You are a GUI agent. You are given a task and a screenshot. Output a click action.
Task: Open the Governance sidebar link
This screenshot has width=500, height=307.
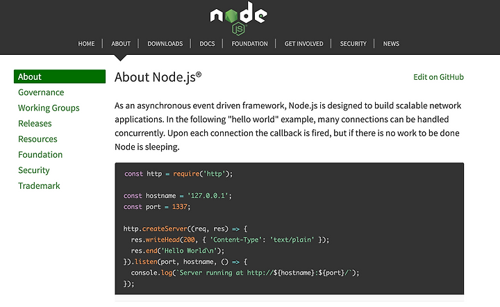[x=41, y=92]
